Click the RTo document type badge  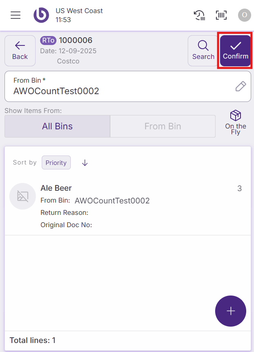pos(48,40)
